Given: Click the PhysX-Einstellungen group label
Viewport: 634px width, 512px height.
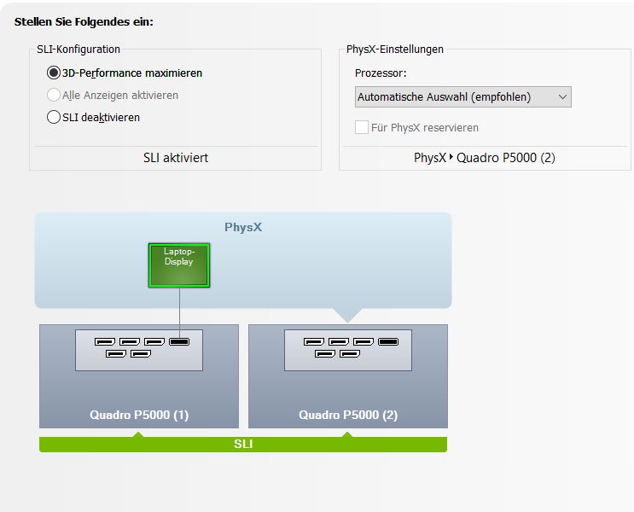Looking at the screenshot, I should [x=395, y=49].
